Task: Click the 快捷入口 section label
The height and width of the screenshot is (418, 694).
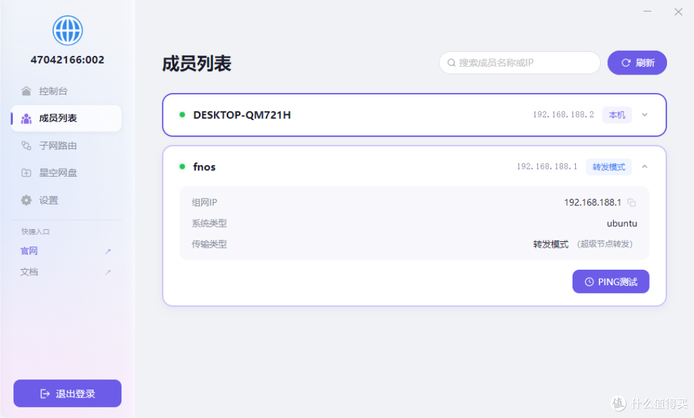Action: click(35, 231)
